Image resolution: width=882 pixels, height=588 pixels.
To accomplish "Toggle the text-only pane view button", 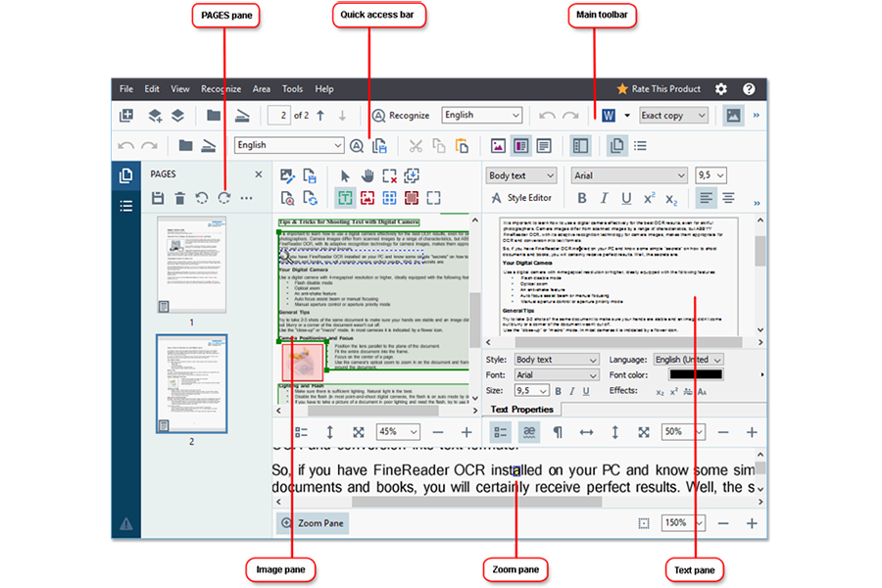I will pyautogui.click(x=544, y=146).
